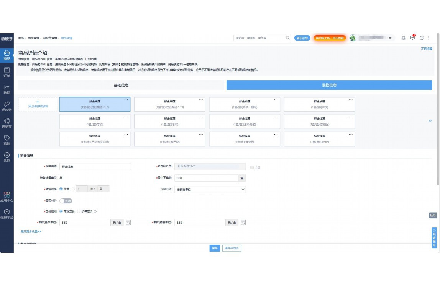
Task: Open the 定价方式 dropdown
Action: (x=210, y=189)
